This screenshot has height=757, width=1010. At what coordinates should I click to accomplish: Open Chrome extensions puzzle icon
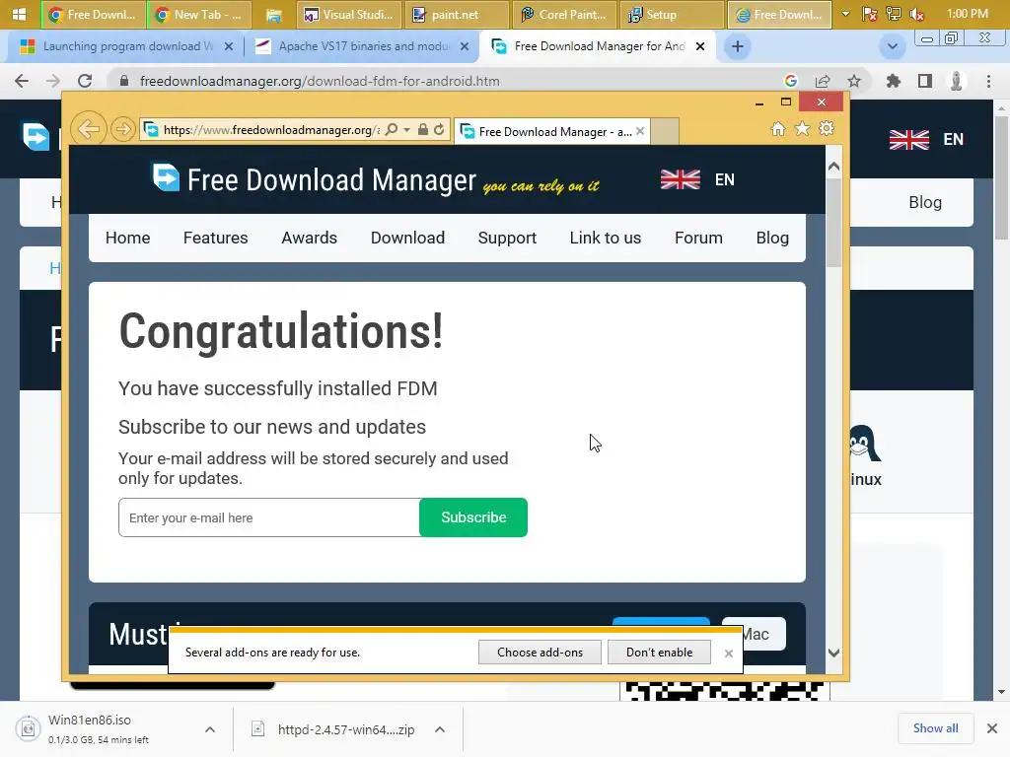(x=894, y=81)
